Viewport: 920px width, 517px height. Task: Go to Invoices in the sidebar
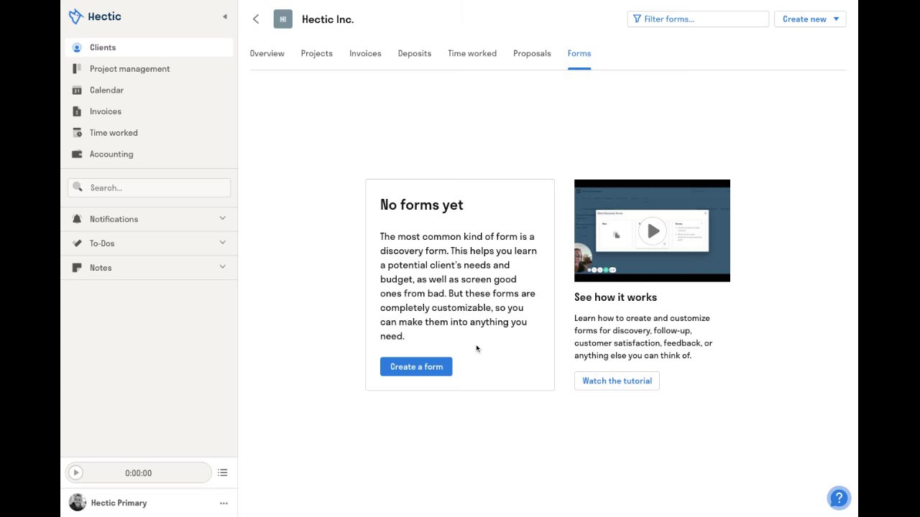[149, 111]
